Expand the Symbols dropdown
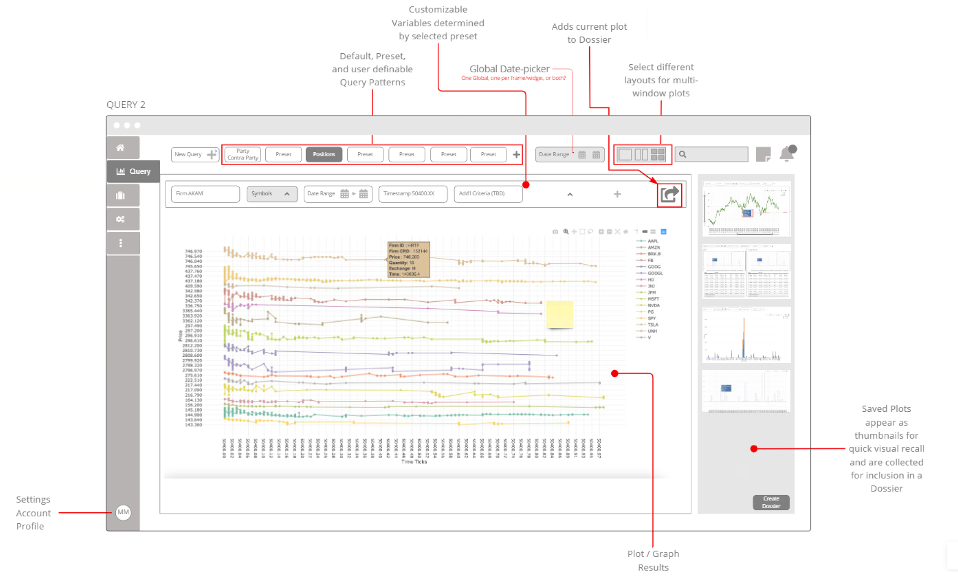Image resolution: width=958 pixels, height=577 pixels. coord(272,194)
